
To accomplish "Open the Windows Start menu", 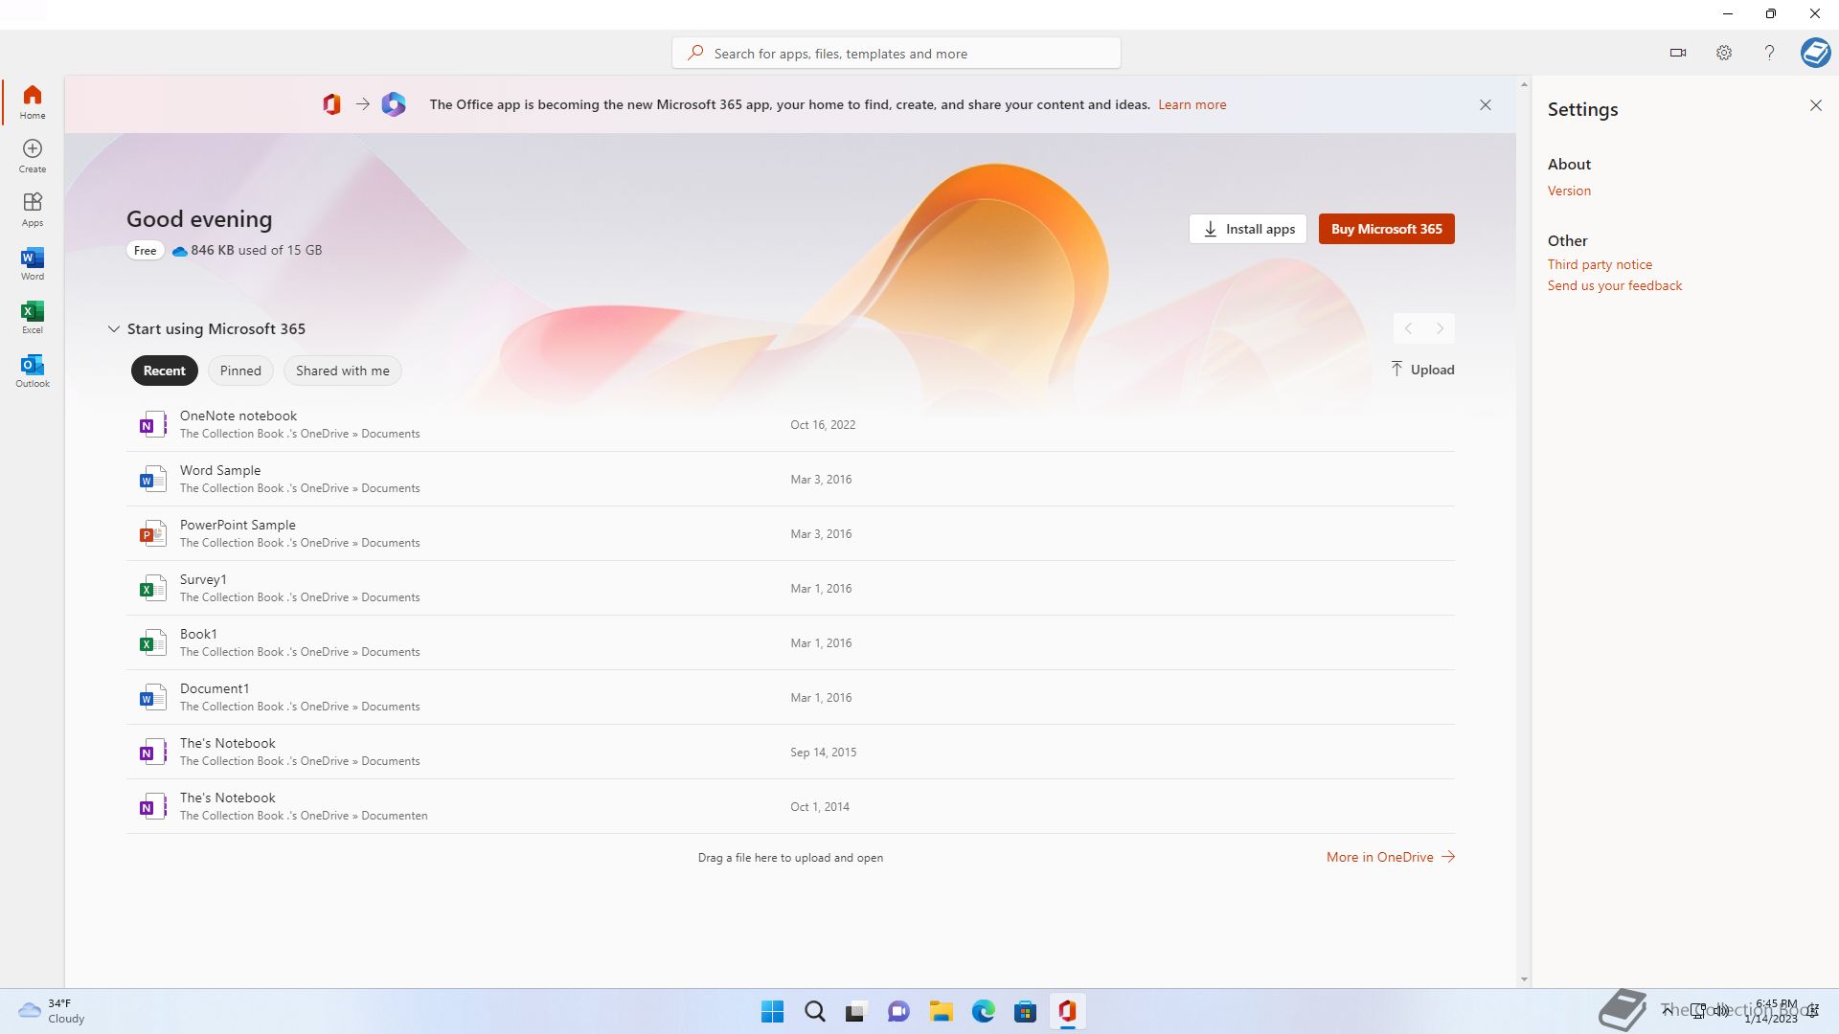I will [x=772, y=1011].
